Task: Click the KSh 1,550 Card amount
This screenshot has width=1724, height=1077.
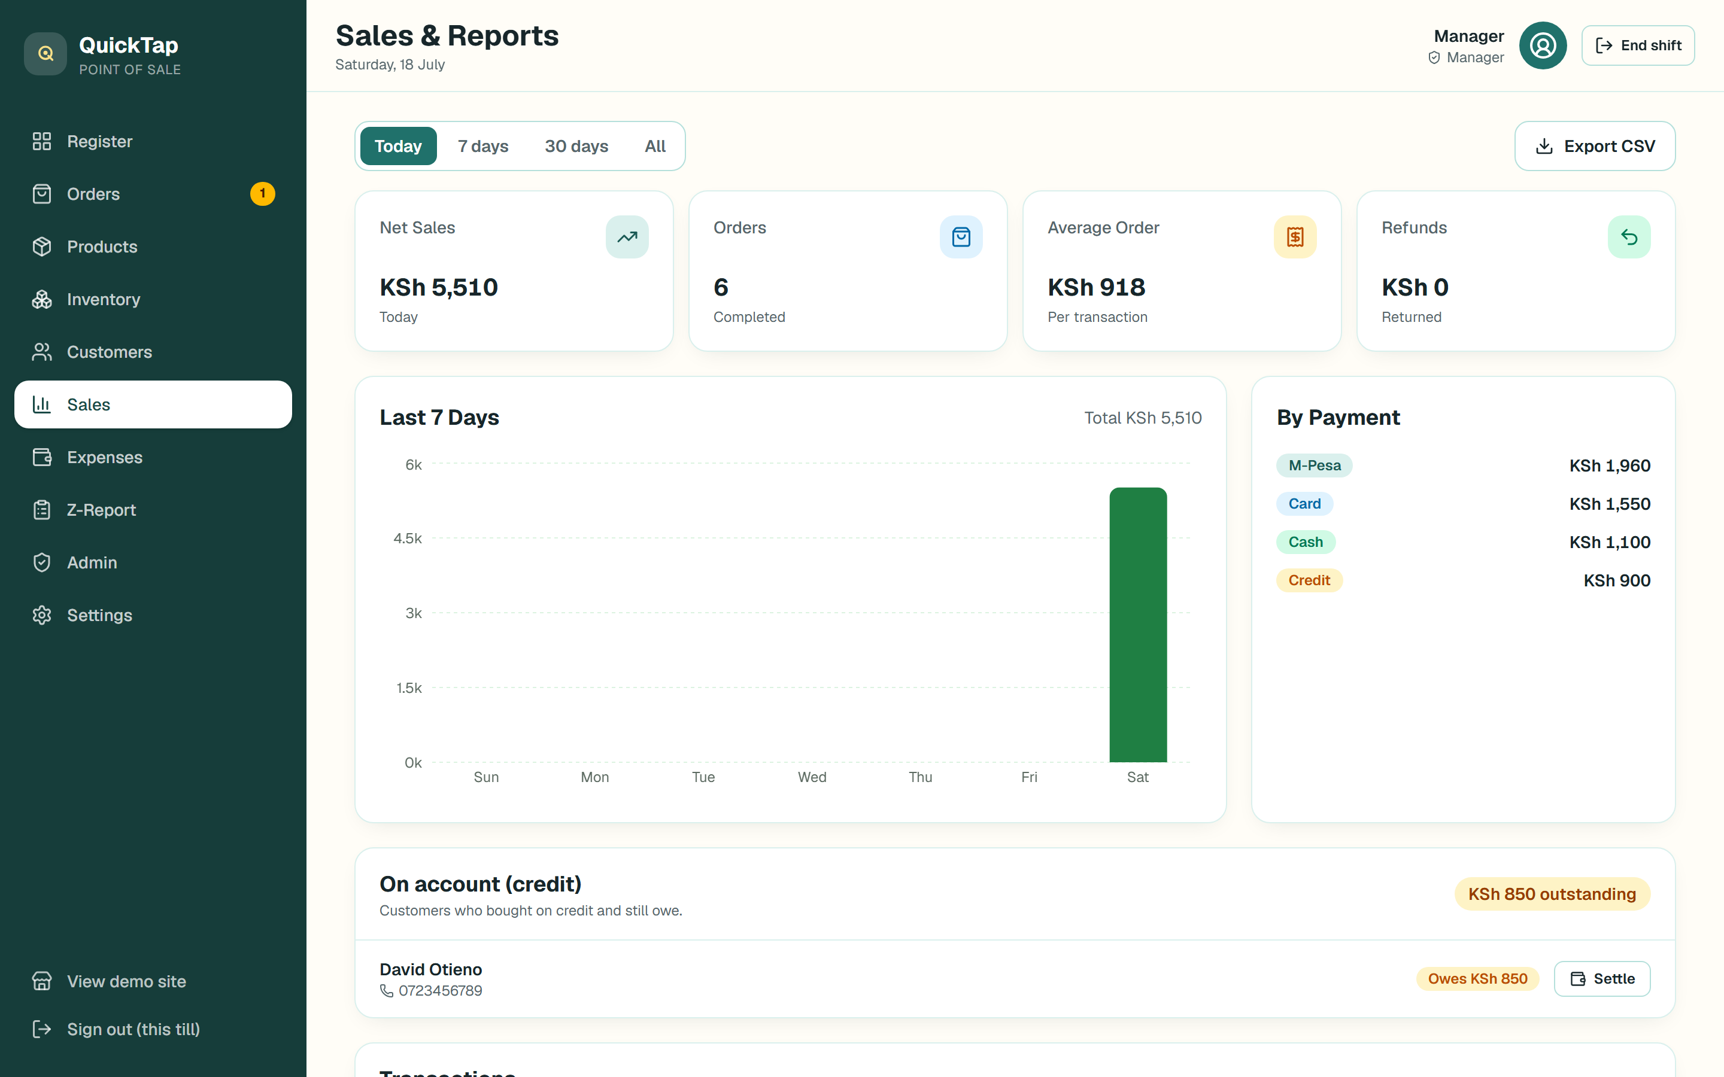Action: (x=1609, y=504)
